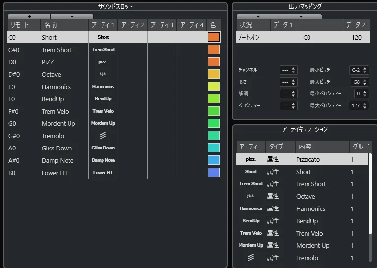
Task: Click 色 column header
Action: 214,25
